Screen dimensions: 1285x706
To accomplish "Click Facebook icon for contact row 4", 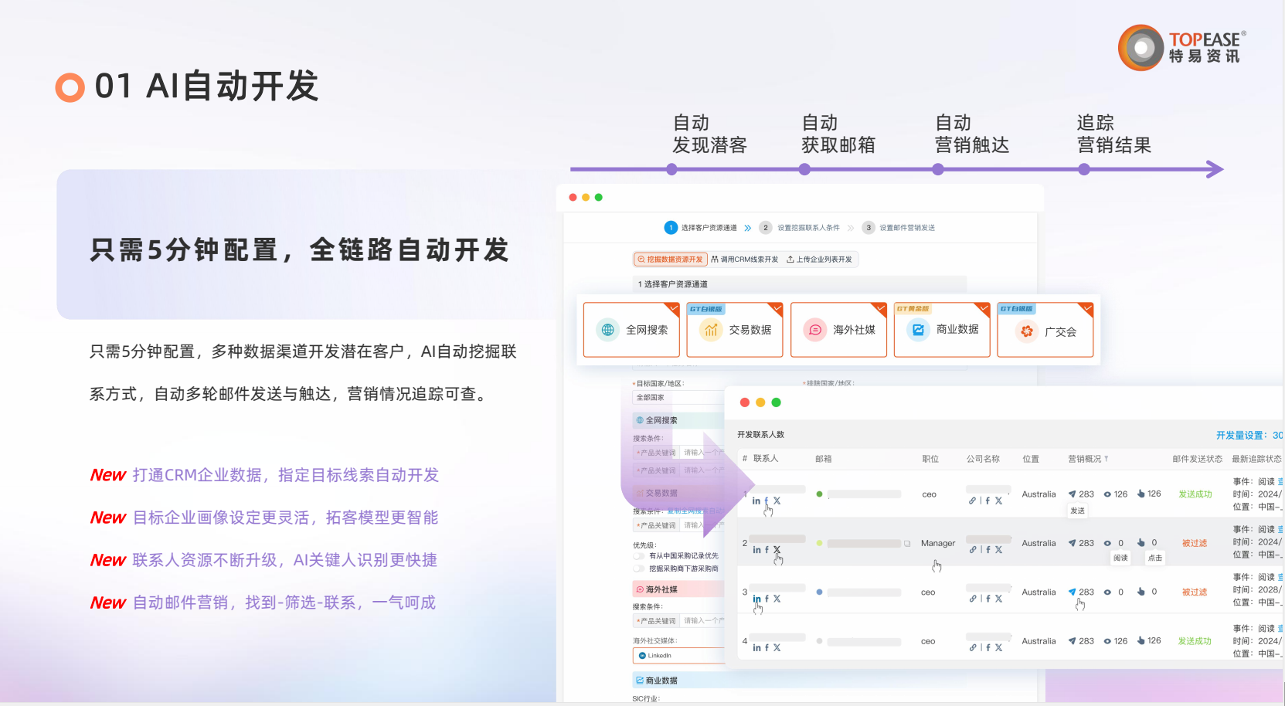I will [x=767, y=648].
